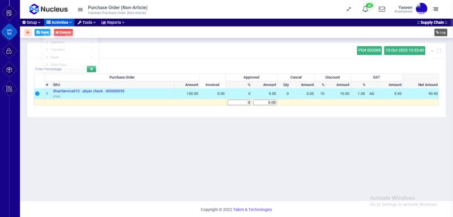Click the Purchase Order (Non-Article) page title

click(x=118, y=7)
